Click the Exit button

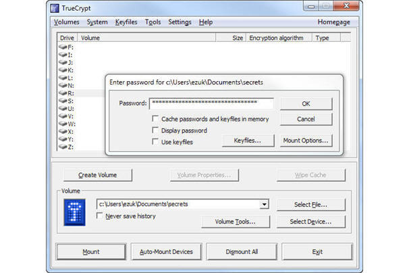(x=317, y=251)
